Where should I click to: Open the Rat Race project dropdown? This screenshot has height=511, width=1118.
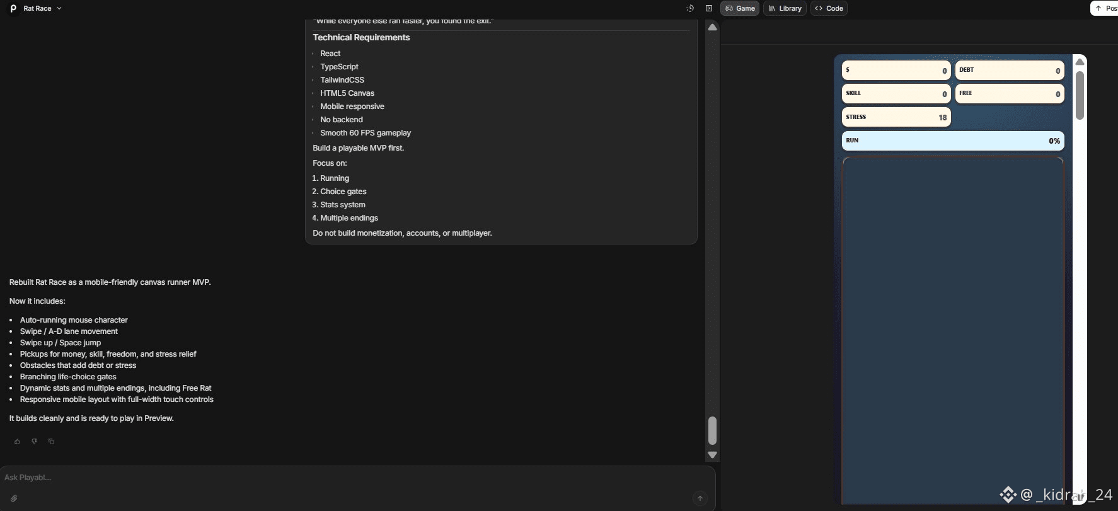click(42, 8)
